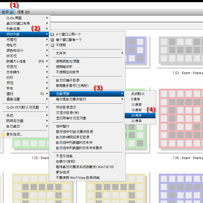203x203 pixels.
Task: Click the 不使用 grid icon
Action: pos(52,45)
